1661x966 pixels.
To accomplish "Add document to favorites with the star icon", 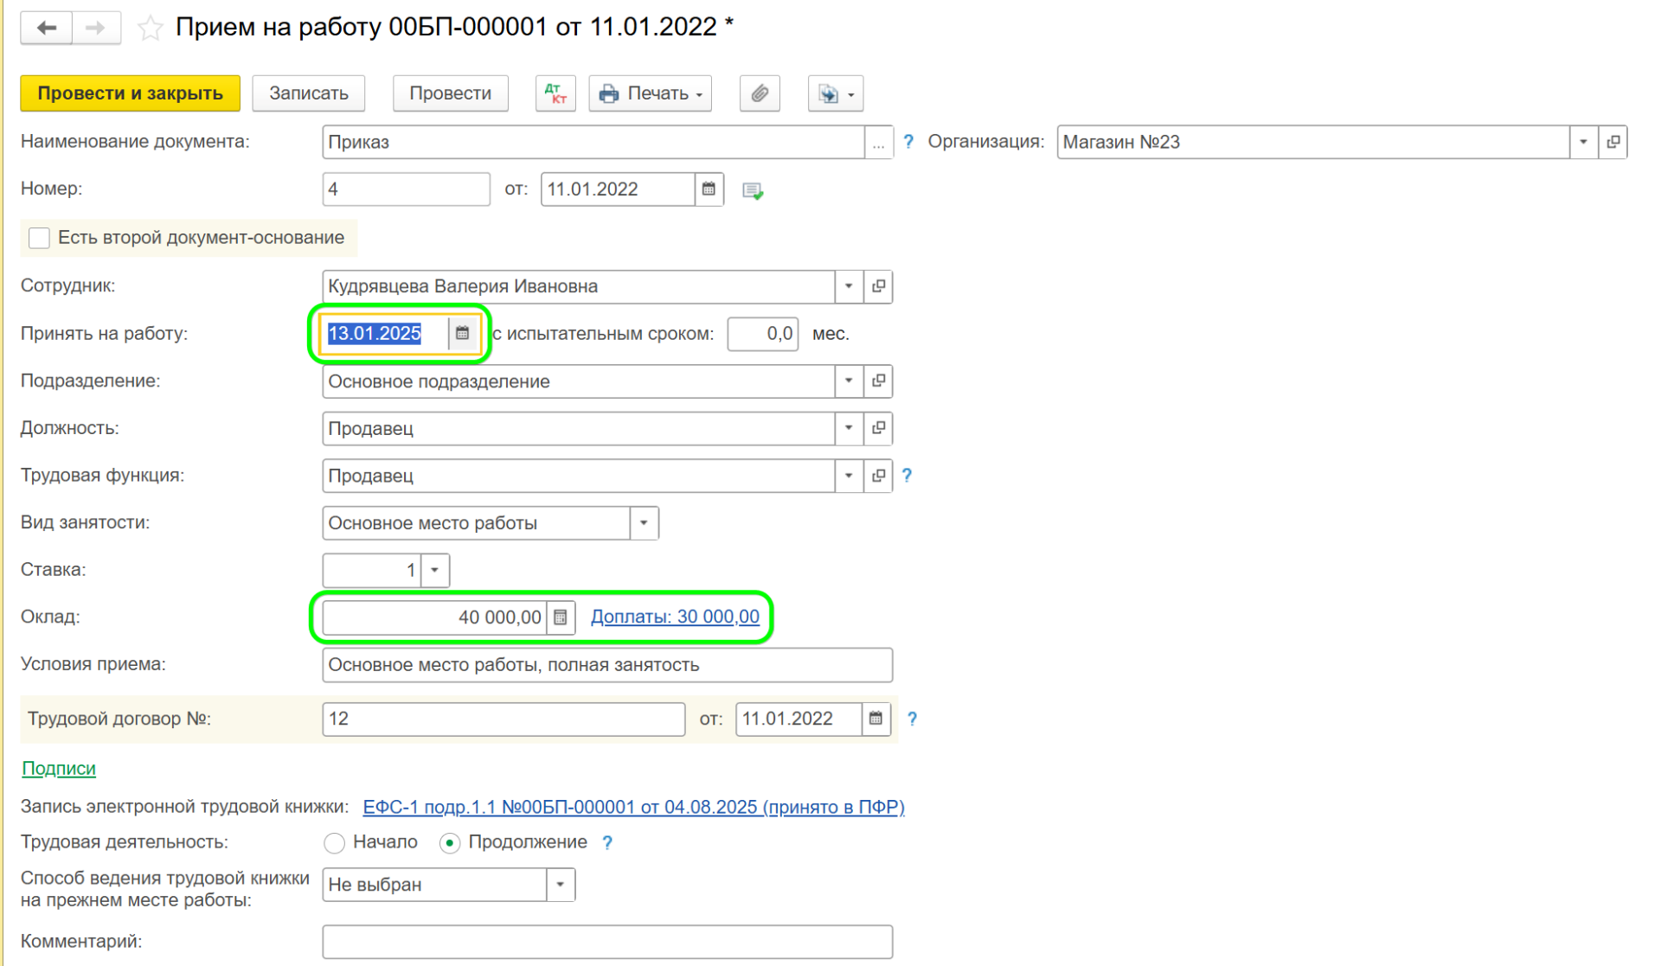I will [150, 28].
